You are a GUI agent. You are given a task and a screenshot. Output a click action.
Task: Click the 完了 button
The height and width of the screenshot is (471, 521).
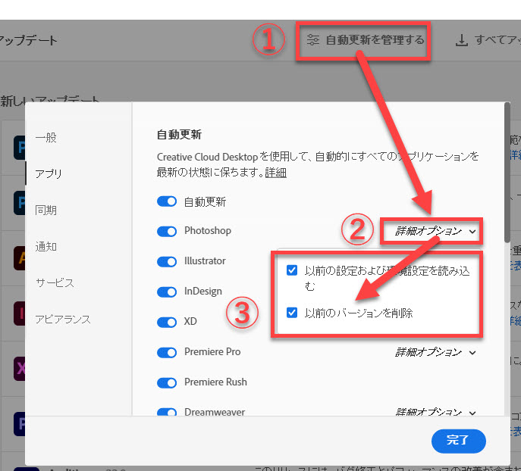click(x=459, y=441)
